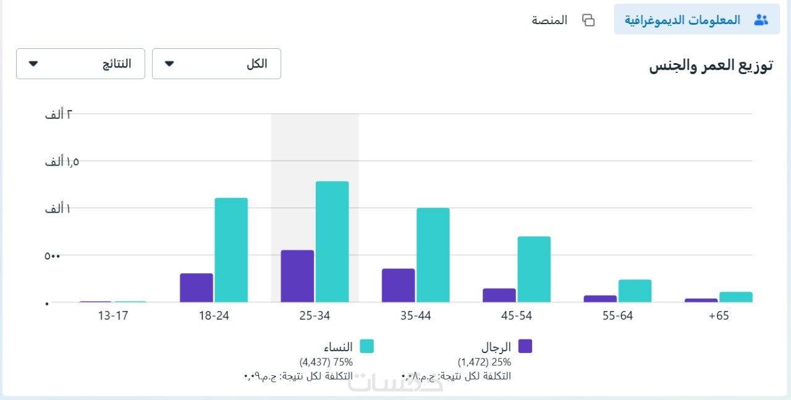Open the الكل filter dropdown

pyautogui.click(x=216, y=64)
